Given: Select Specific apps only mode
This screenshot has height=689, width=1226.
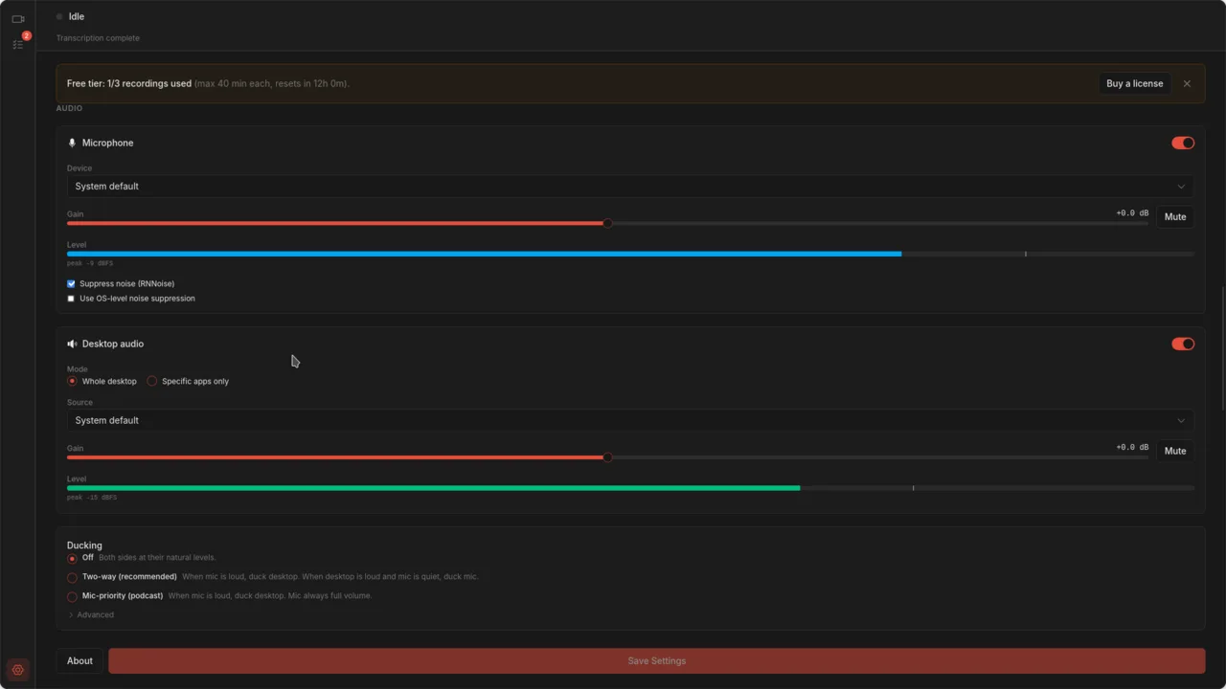Looking at the screenshot, I should tap(152, 381).
